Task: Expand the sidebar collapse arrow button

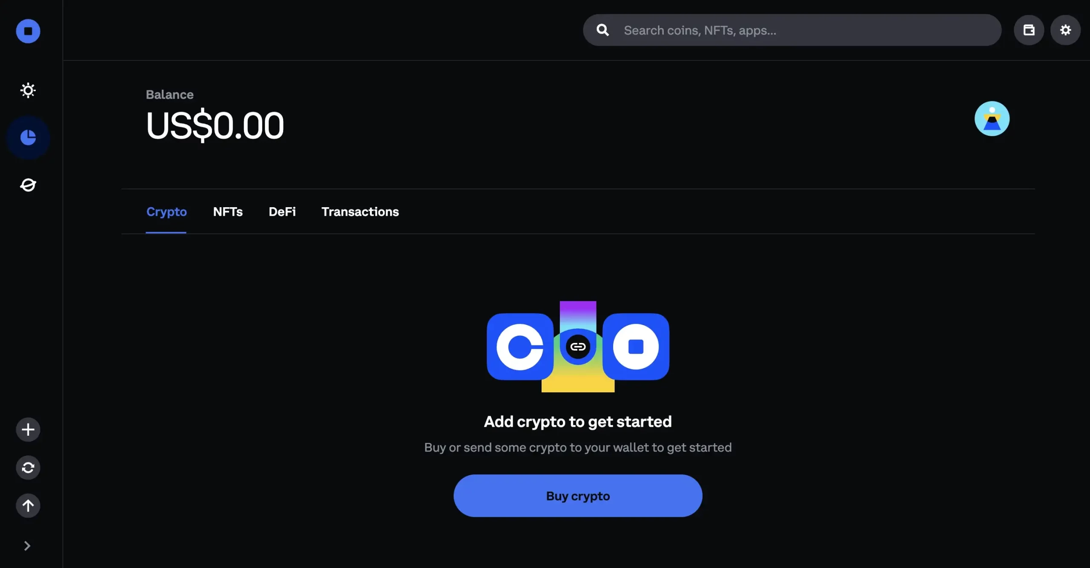Action: tap(27, 545)
